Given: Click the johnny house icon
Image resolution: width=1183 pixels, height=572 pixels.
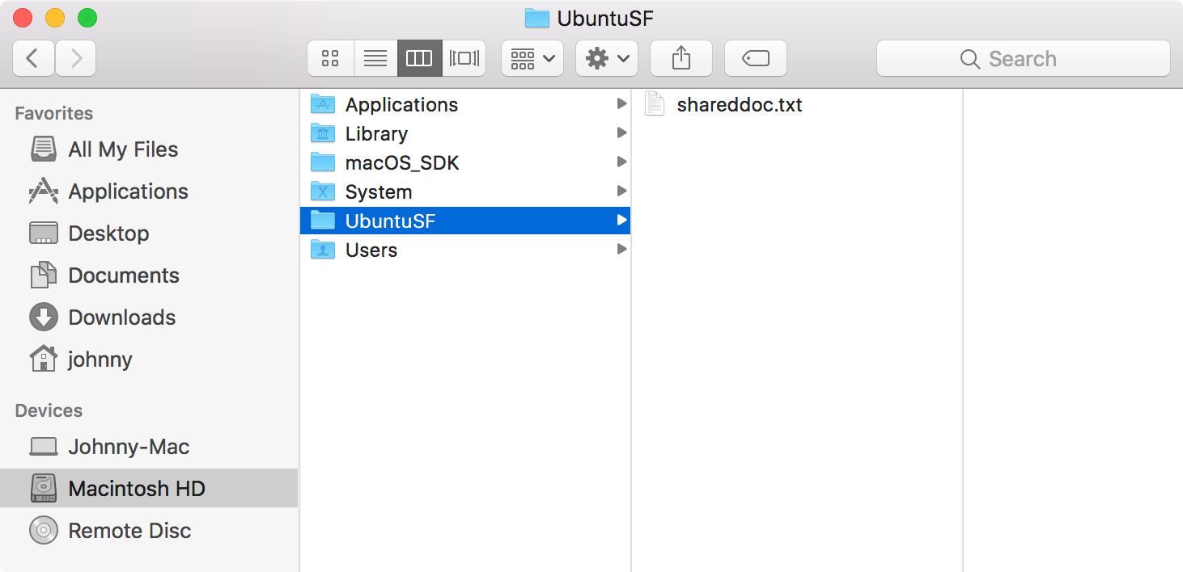Looking at the screenshot, I should (44, 359).
